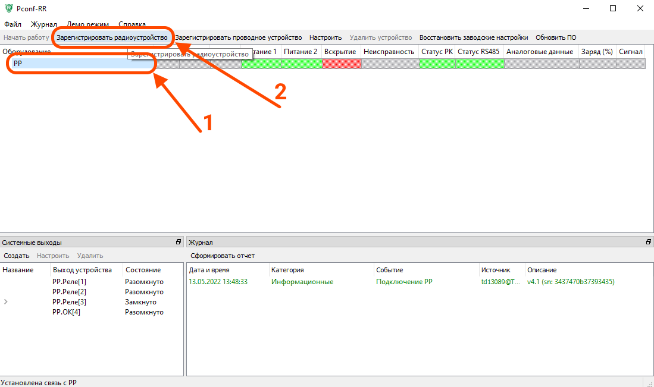The height and width of the screenshot is (387, 654).
Task: Sort by Неисправность column header
Action: click(389, 52)
